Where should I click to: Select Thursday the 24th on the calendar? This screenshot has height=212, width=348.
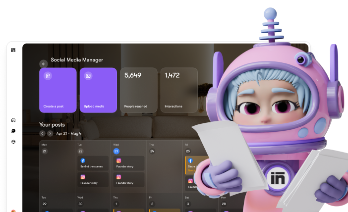pyautogui.click(x=152, y=151)
